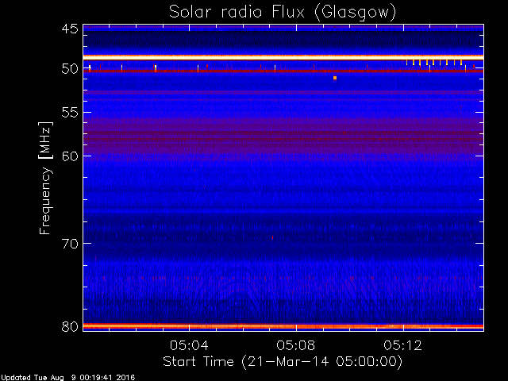Select the 70 frequency tick label
The height and width of the screenshot is (381, 508).
pyautogui.click(x=70, y=244)
